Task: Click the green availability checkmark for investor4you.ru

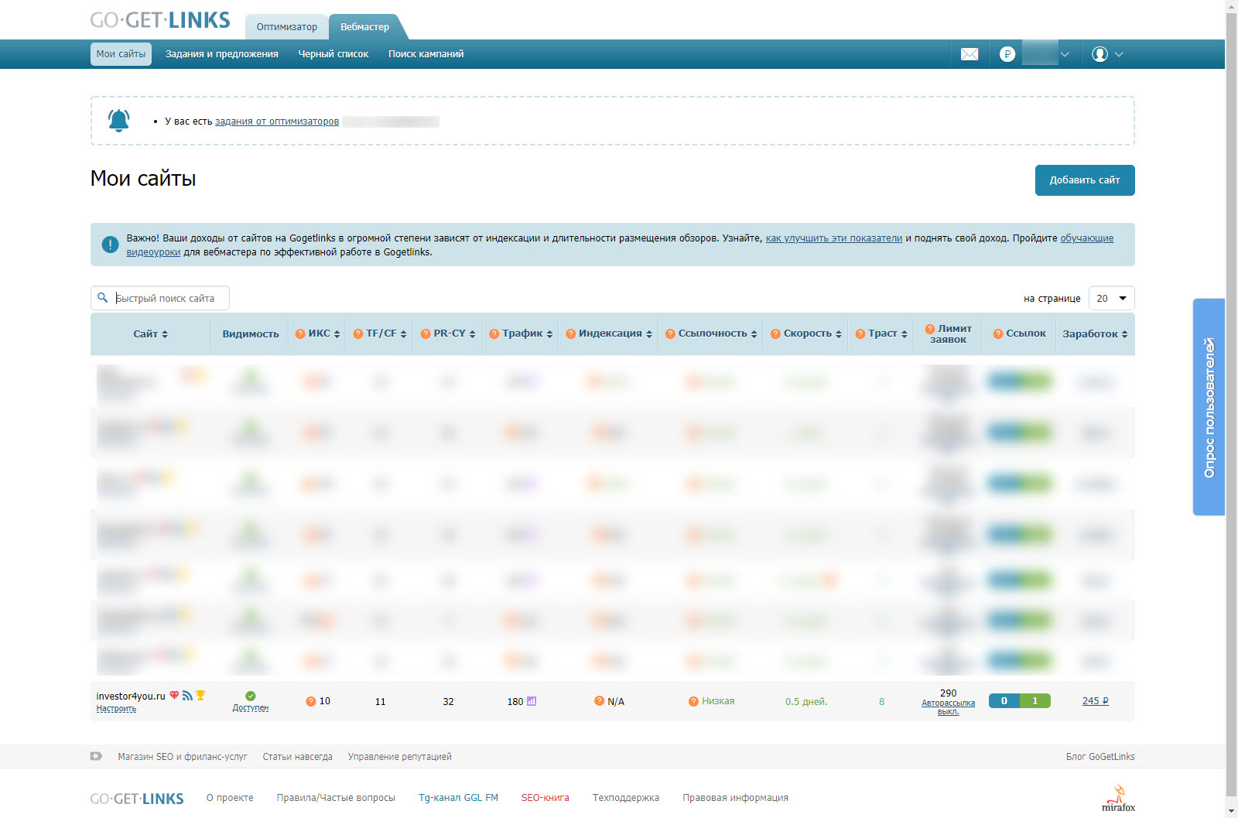Action: pyautogui.click(x=251, y=696)
